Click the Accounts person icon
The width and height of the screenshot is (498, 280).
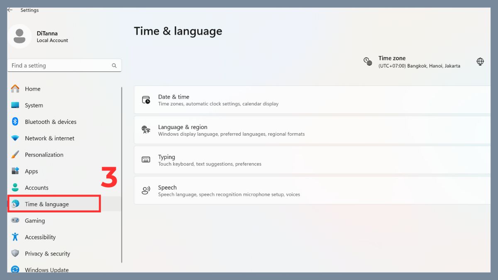coord(15,187)
